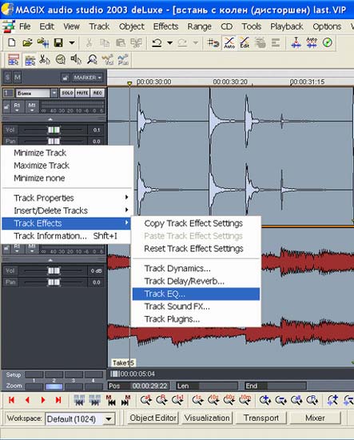Expand the Insert/Delete Tracks submenu
Viewport: 354px width, 440px height.
pyautogui.click(x=66, y=210)
